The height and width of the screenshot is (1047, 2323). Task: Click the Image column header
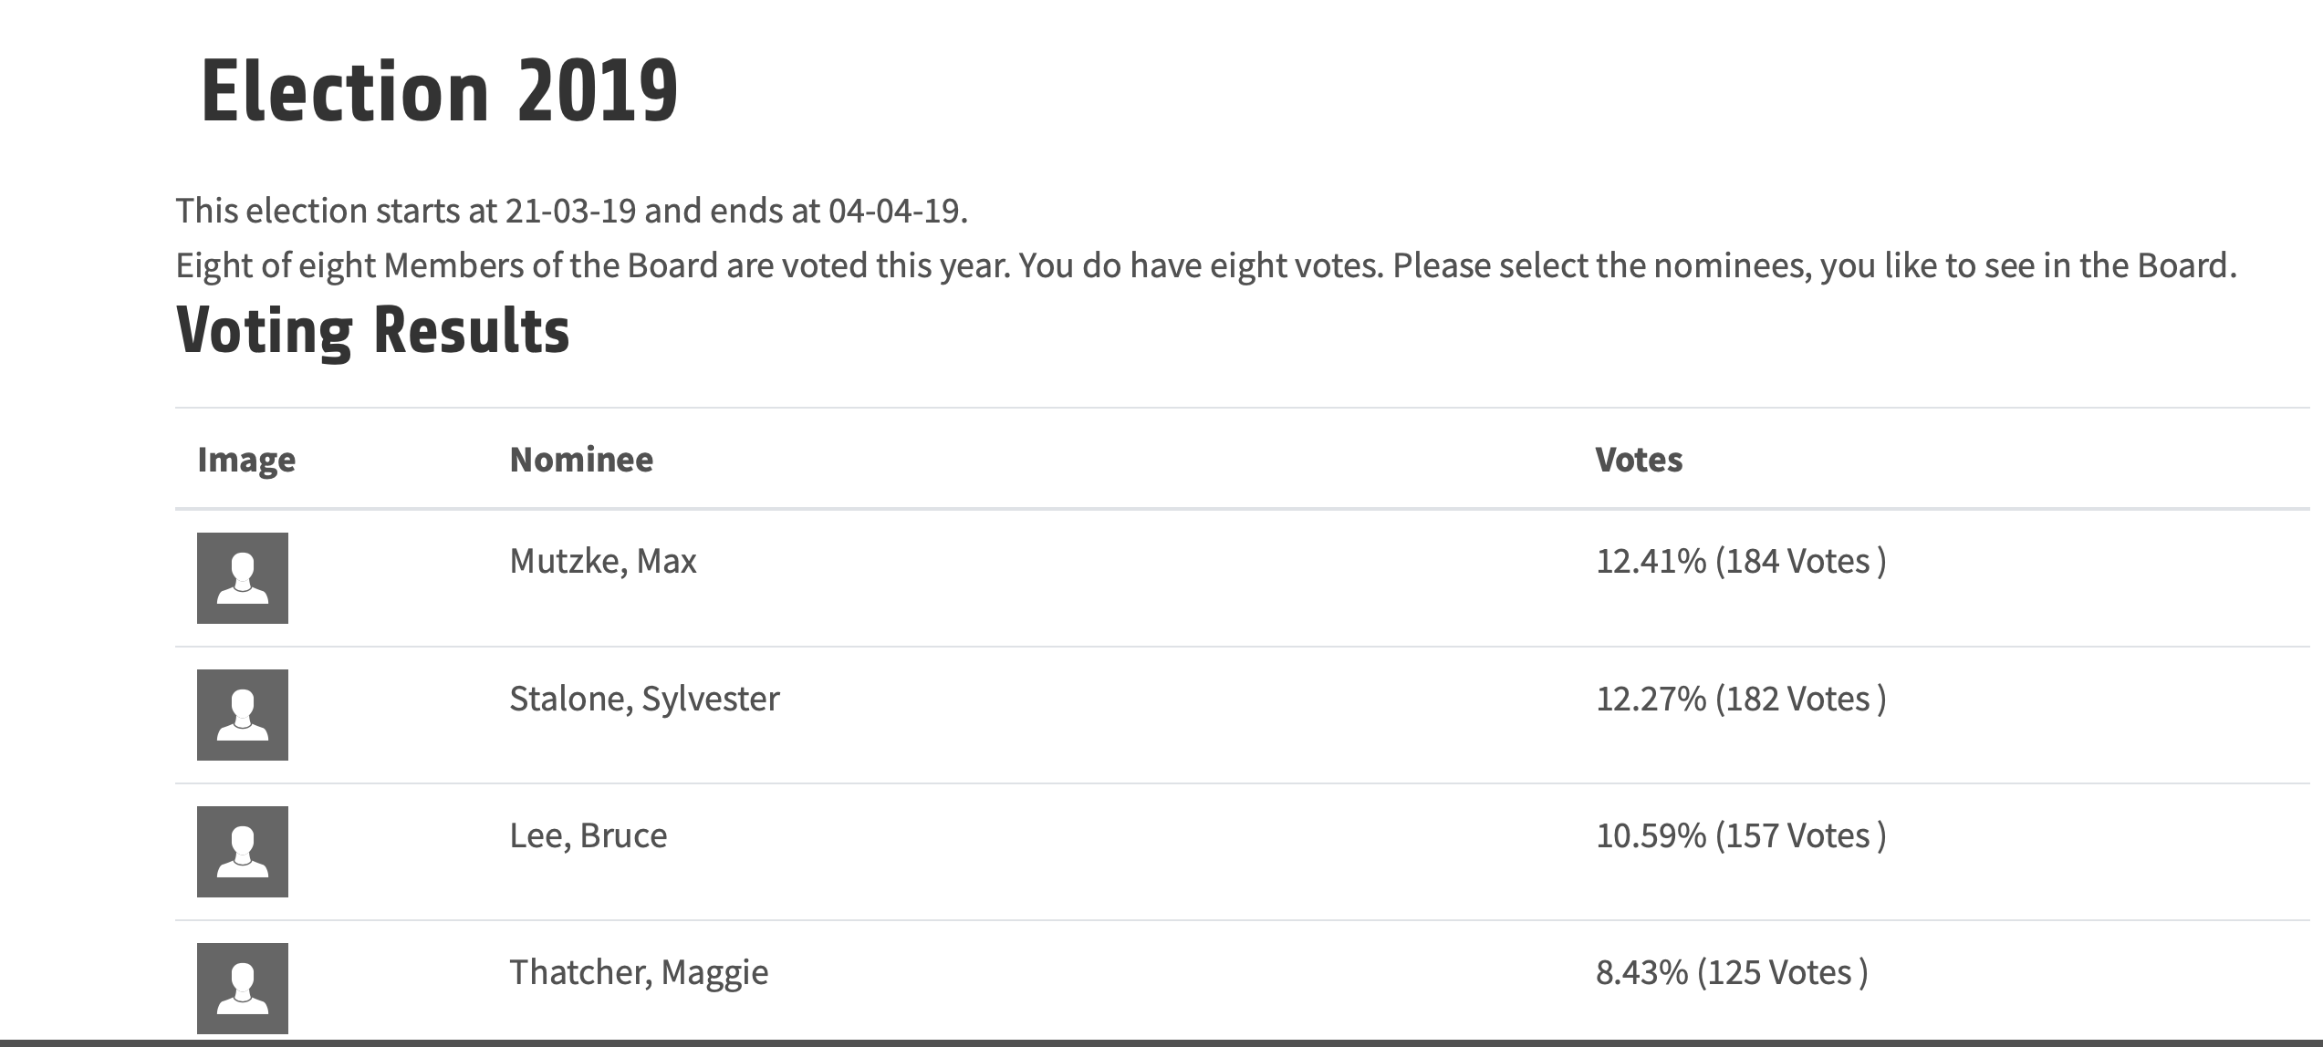coord(246,460)
